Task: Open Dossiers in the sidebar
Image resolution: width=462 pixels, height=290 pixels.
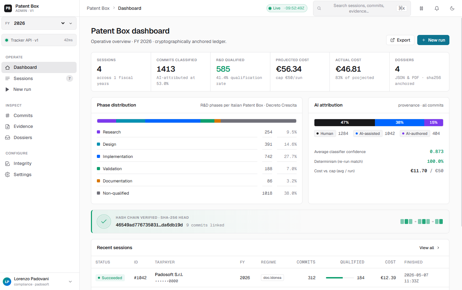Action: [x=39, y=138]
